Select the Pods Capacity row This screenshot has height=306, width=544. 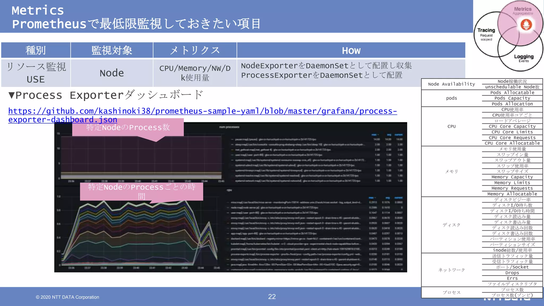click(512, 98)
